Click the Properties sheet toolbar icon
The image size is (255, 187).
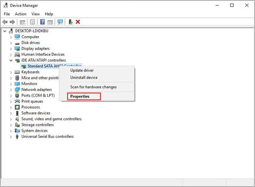pos(32,22)
